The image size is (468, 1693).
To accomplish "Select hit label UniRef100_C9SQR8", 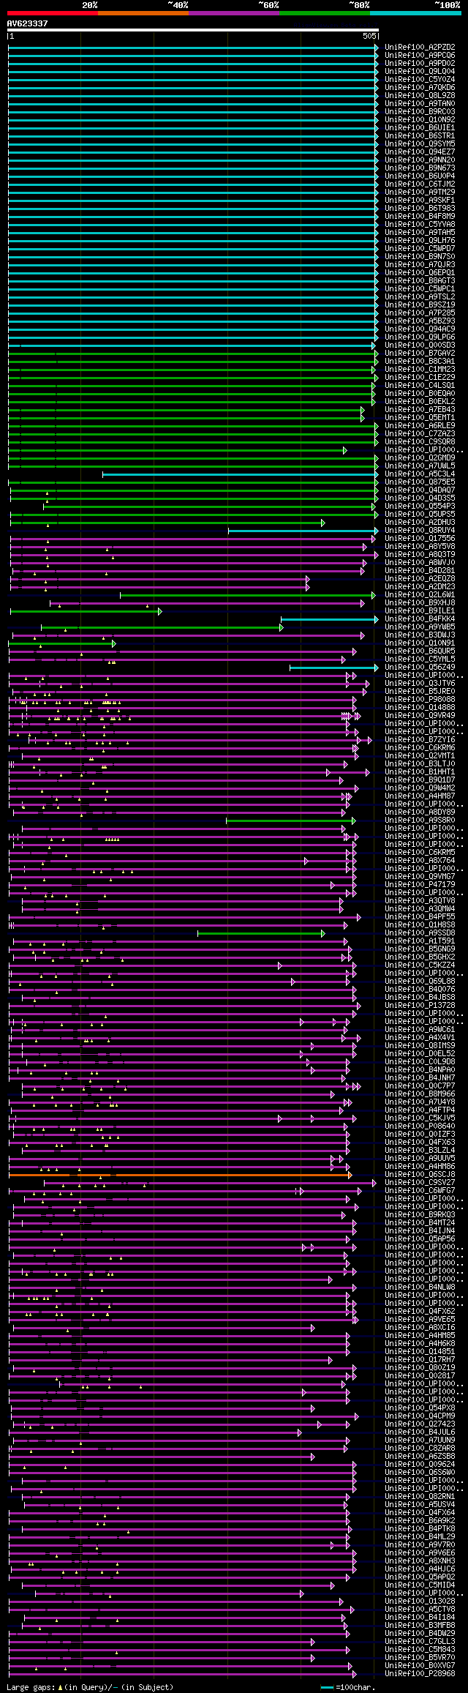I will click(x=420, y=441).
